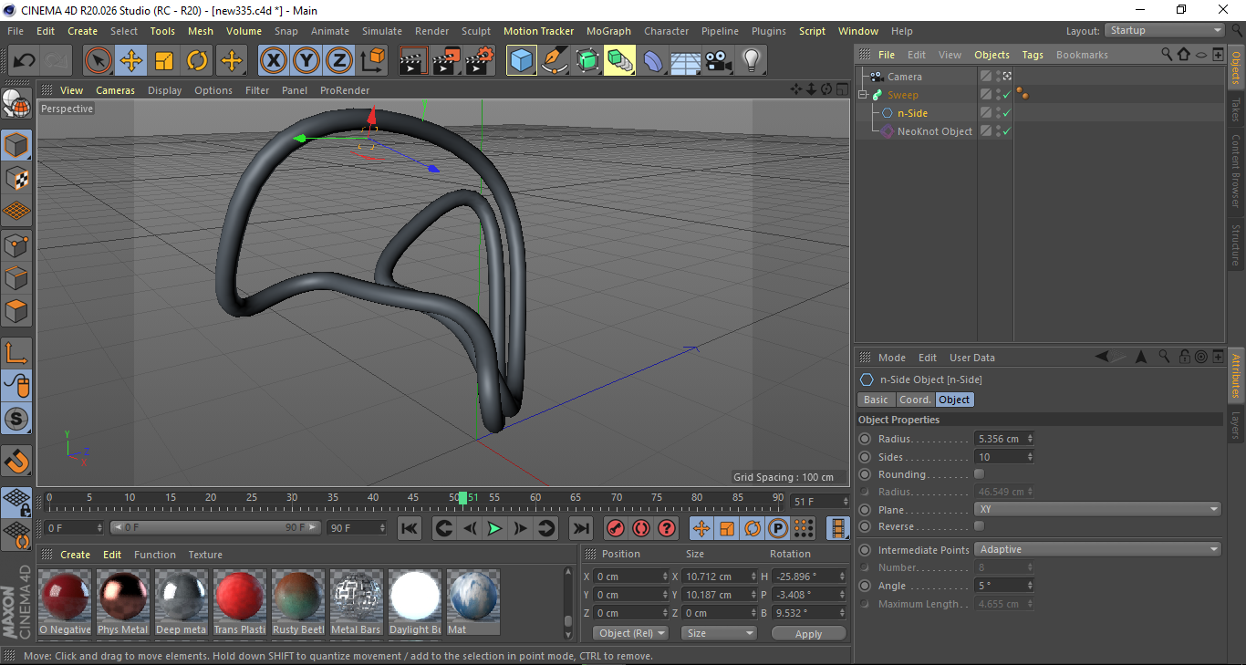
Task: Select the Live Selection tool
Action: coord(99,61)
